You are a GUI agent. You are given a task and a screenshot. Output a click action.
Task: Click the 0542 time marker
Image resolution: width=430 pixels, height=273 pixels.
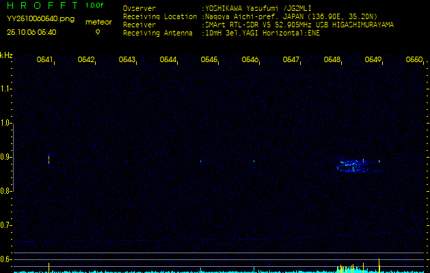point(85,59)
